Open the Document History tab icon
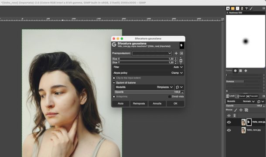266x157 pixels. pos(242,8)
